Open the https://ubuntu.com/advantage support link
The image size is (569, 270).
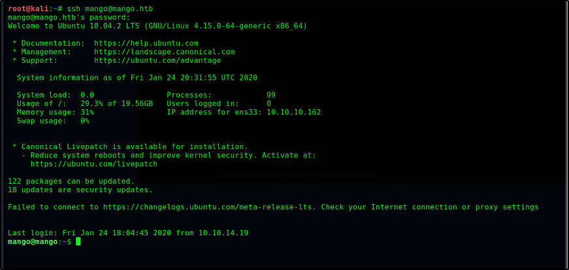(157, 61)
